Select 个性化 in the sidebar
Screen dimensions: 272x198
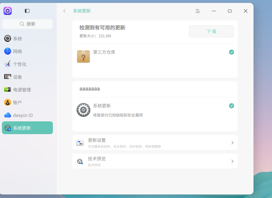click(27, 64)
